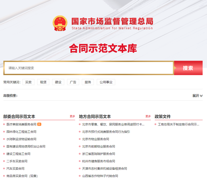
Task: Click the 常用关键词 label
Action: point(12,82)
